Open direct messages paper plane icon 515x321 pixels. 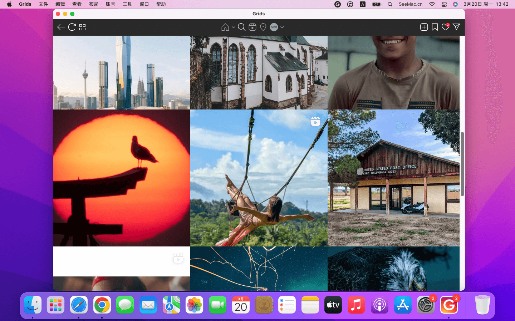tap(456, 27)
